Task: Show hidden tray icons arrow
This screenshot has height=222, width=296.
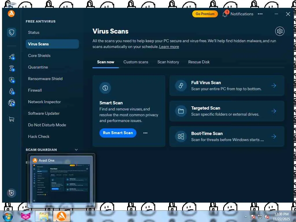Action: tap(246, 217)
